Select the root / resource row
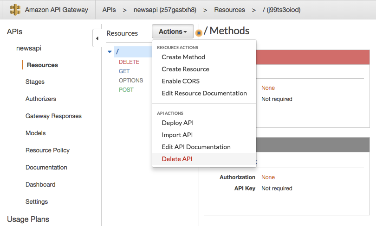The width and height of the screenshot is (376, 226). 133,52
